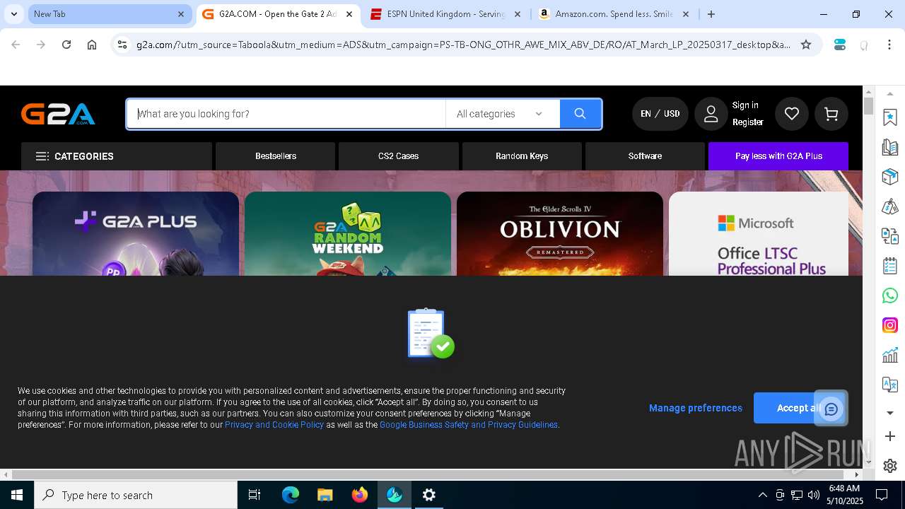The width and height of the screenshot is (905, 509).
Task: Open the sidebar reading book icon
Action: [x=890, y=147]
